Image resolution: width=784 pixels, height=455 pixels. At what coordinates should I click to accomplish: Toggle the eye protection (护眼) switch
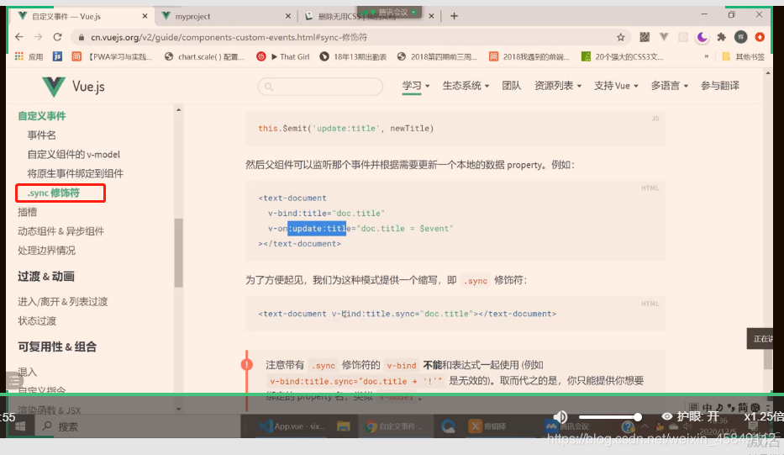[x=690, y=416]
